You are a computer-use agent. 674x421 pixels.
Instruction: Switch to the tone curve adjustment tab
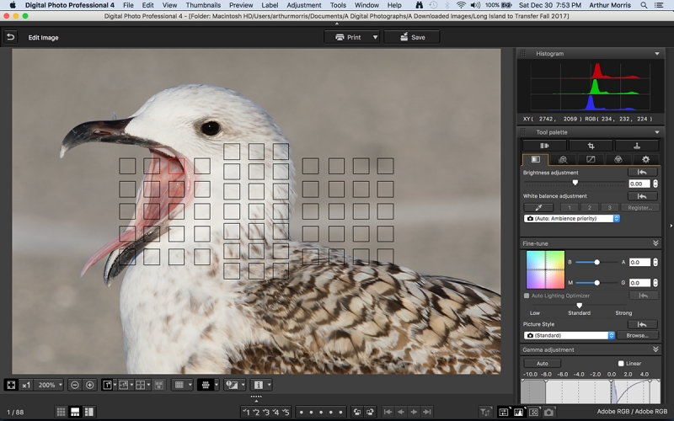(591, 159)
